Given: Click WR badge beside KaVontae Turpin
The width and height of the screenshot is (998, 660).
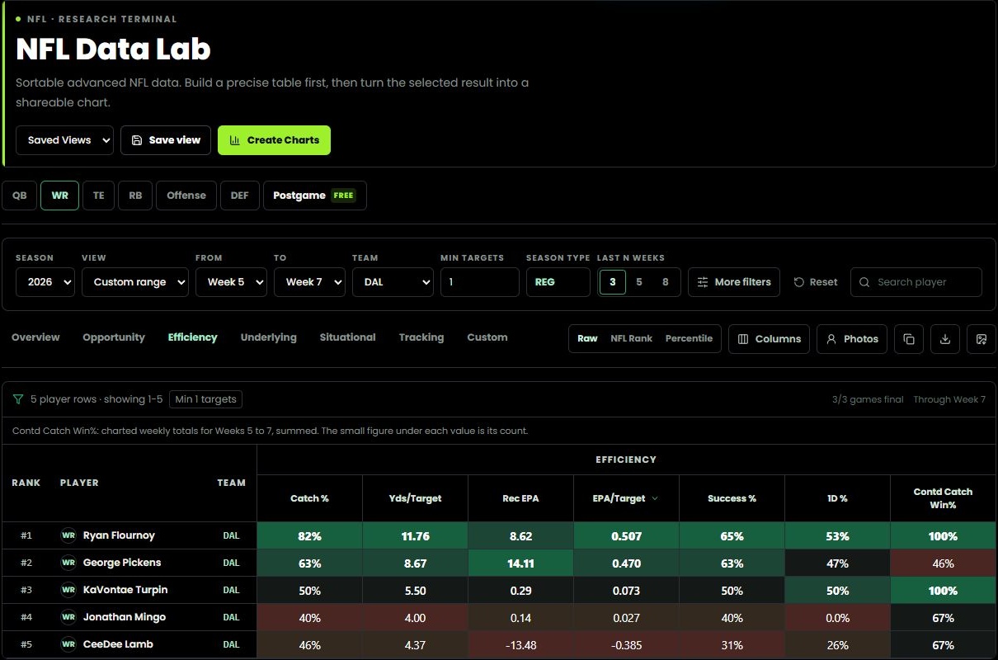Looking at the screenshot, I should point(68,590).
